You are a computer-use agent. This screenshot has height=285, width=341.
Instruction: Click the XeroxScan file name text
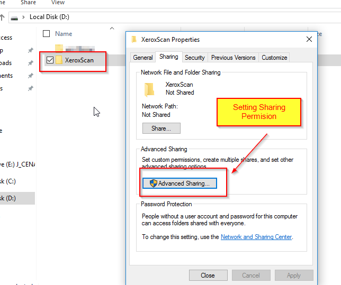(x=79, y=60)
